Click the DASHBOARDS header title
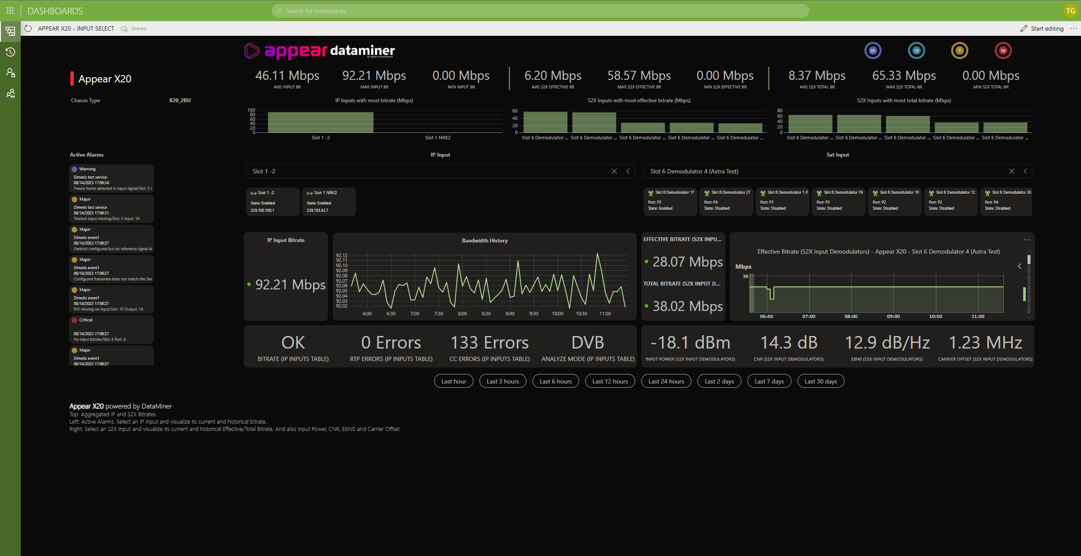This screenshot has height=556, width=1081. (55, 11)
